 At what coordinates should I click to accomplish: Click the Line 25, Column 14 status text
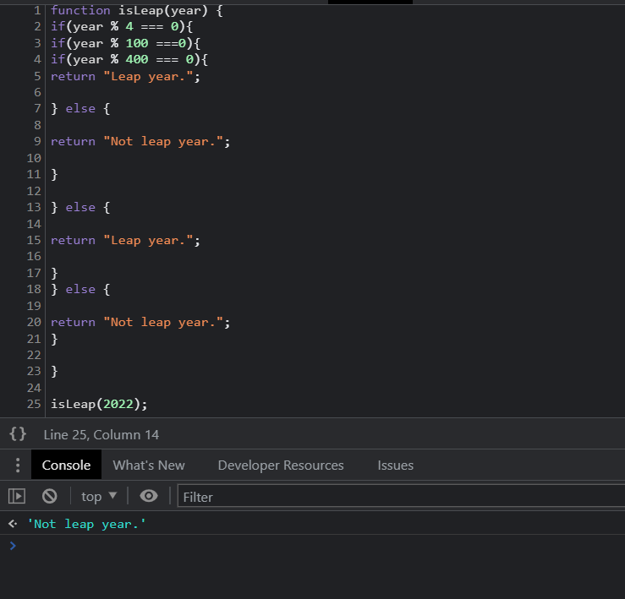coord(101,434)
